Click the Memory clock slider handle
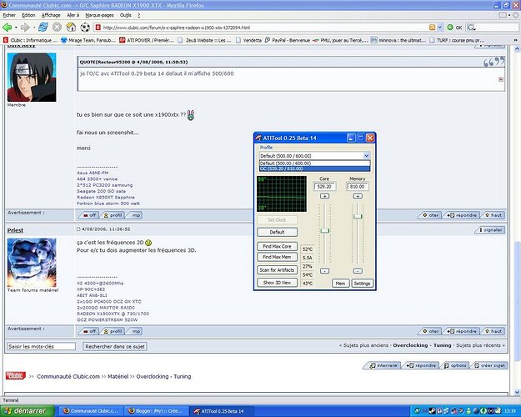521x417 pixels. (358, 216)
